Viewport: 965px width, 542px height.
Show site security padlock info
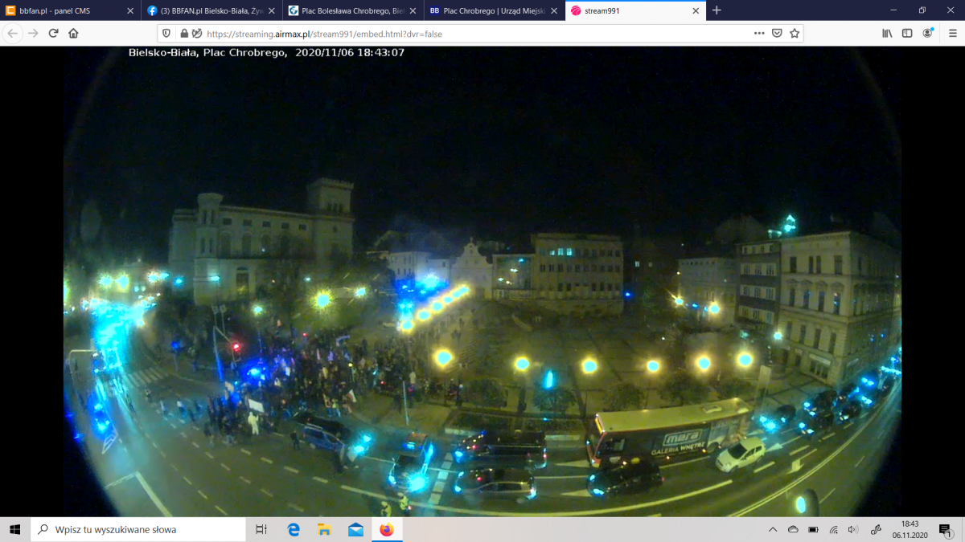184,34
